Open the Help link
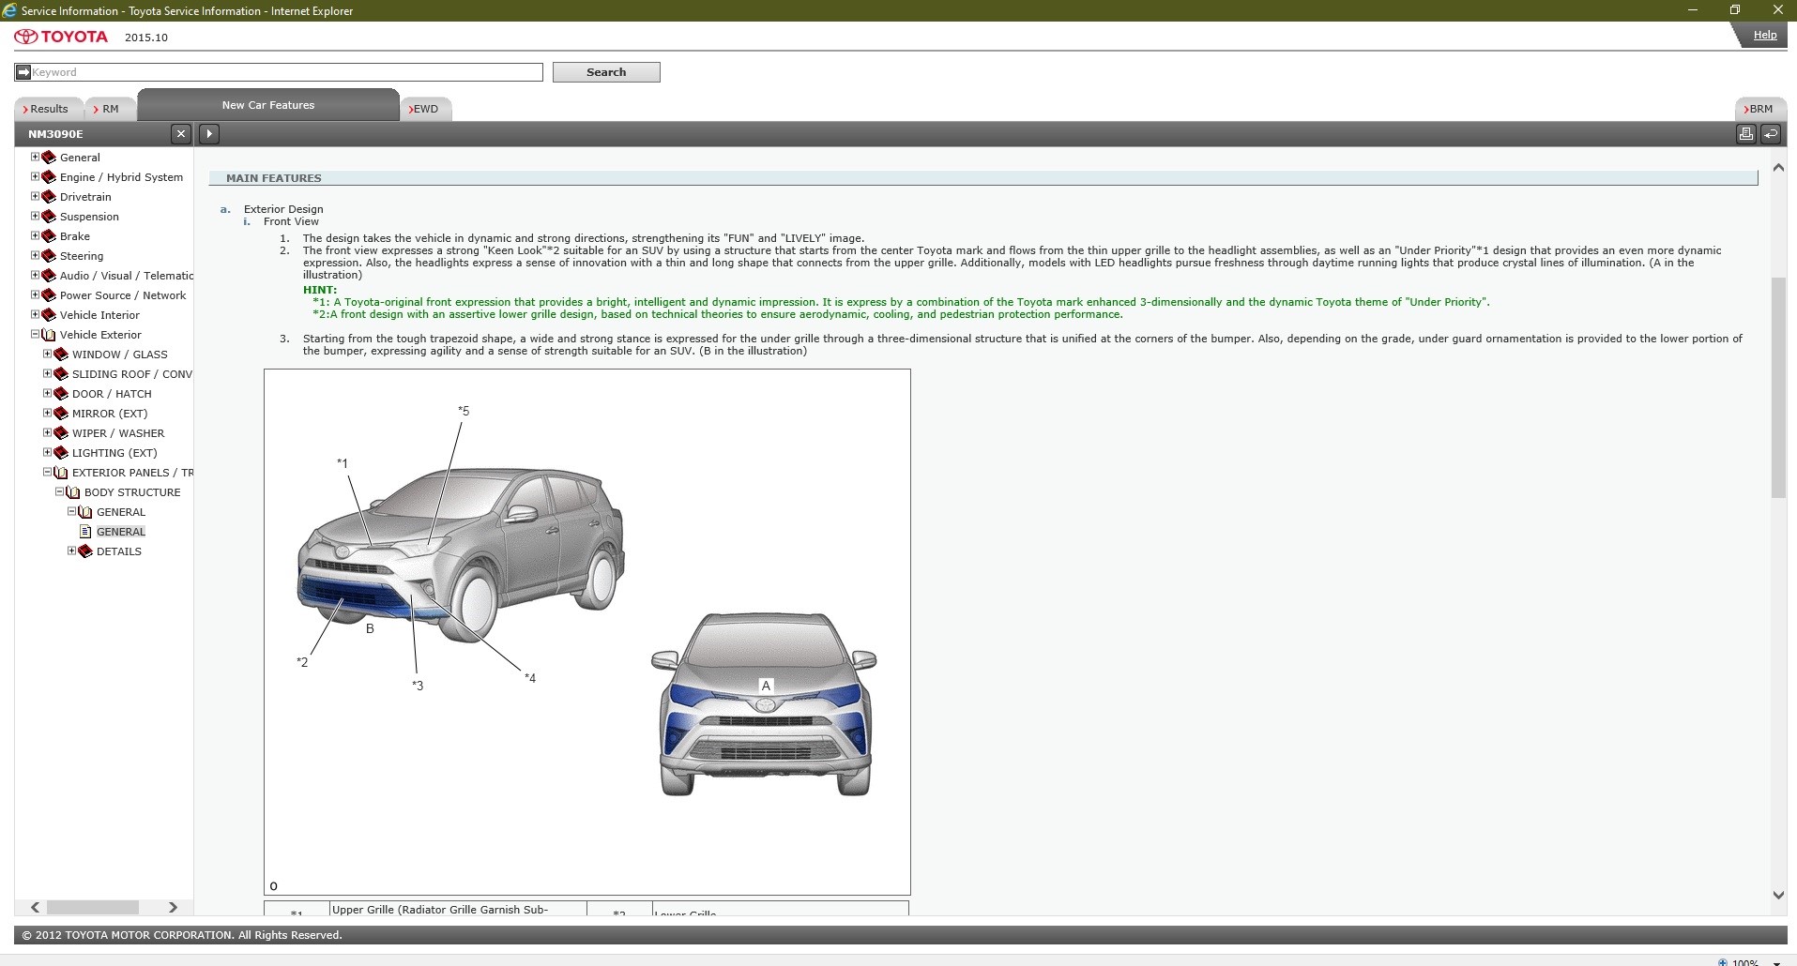This screenshot has height=966, width=1797. coord(1764,35)
